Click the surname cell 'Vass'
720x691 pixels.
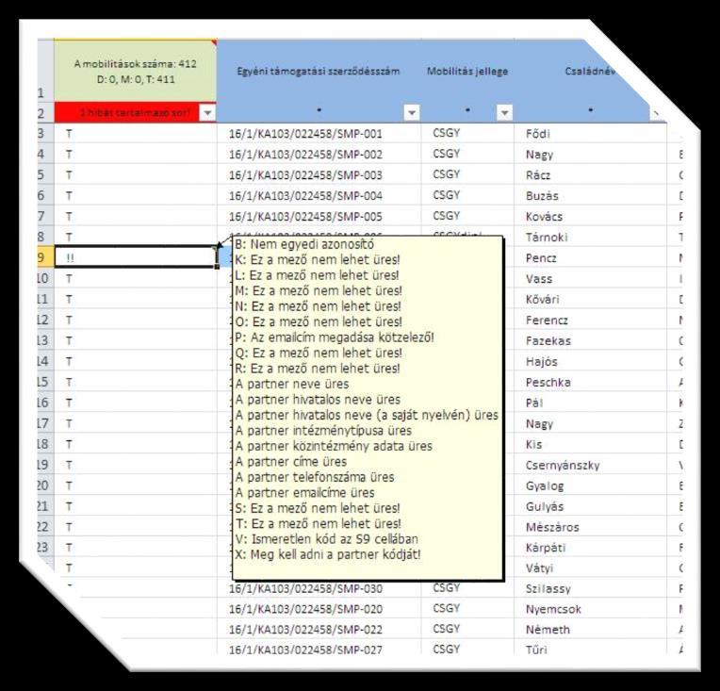(590, 278)
